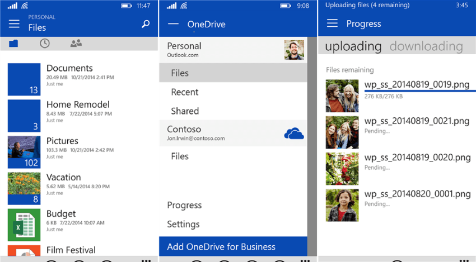Viewport: 476px width, 262px height.
Task: Open Shared in OneDrive menu
Action: coord(185,111)
